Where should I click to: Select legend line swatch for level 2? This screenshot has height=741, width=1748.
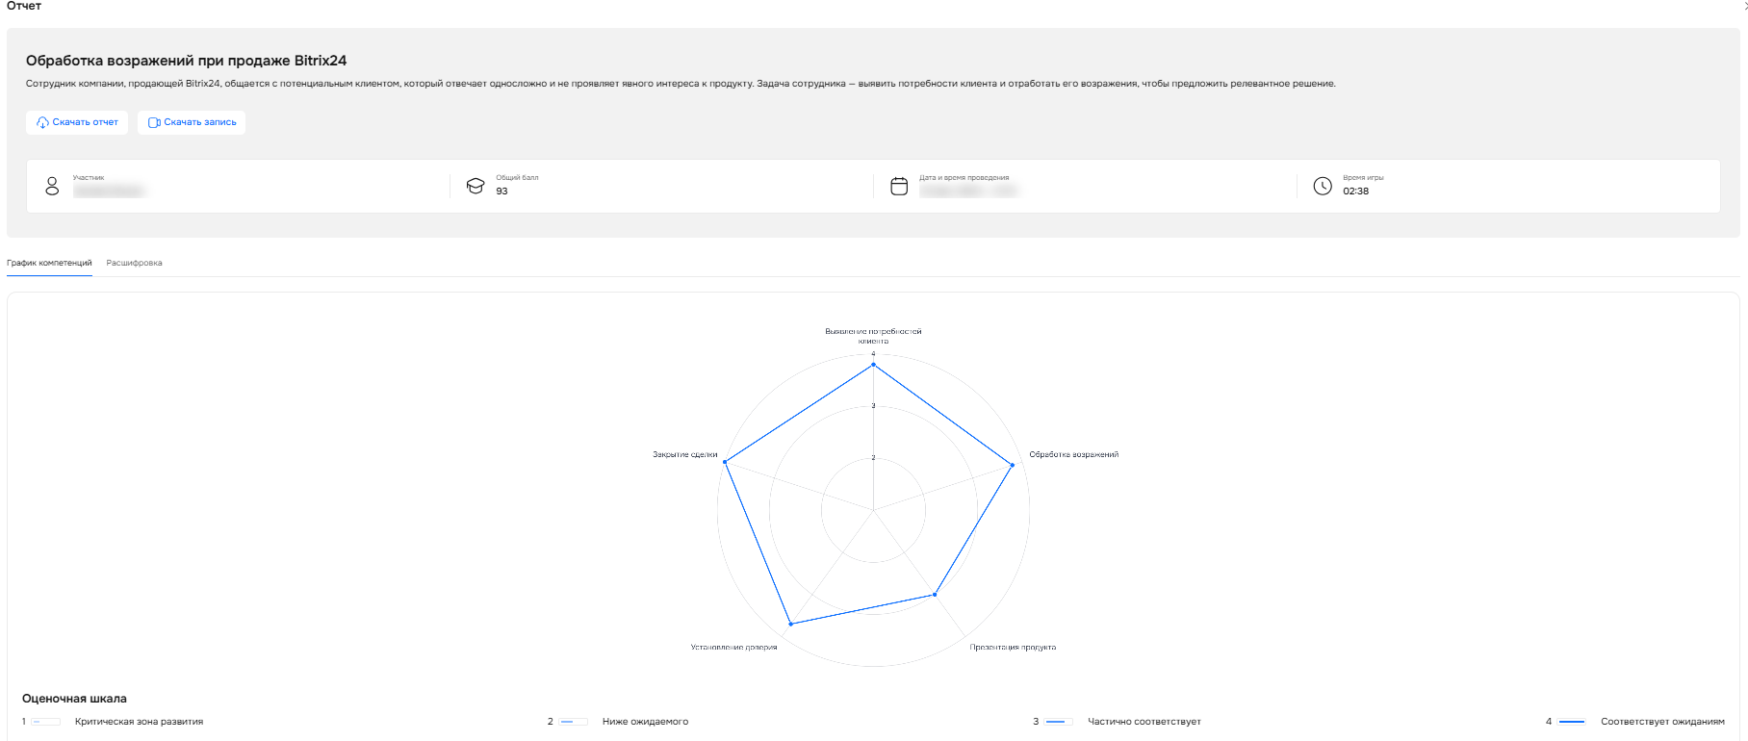coord(574,722)
